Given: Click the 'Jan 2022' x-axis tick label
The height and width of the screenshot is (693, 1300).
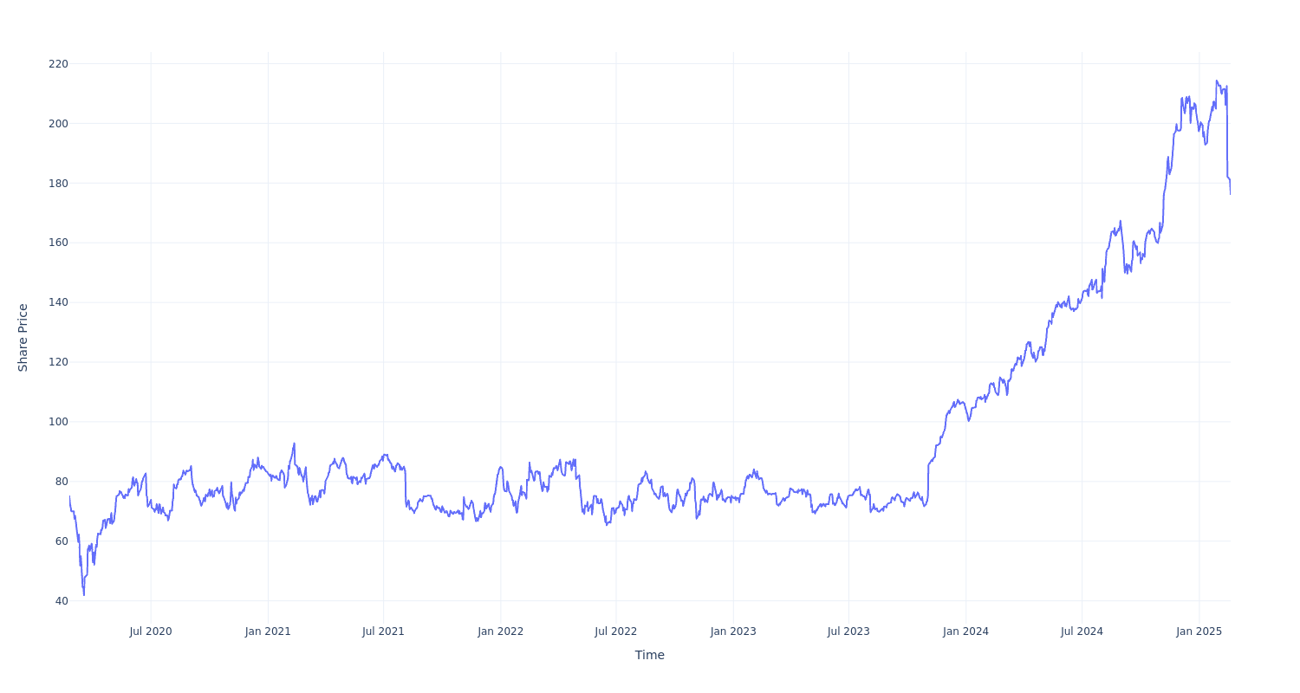Looking at the screenshot, I should coord(500,631).
